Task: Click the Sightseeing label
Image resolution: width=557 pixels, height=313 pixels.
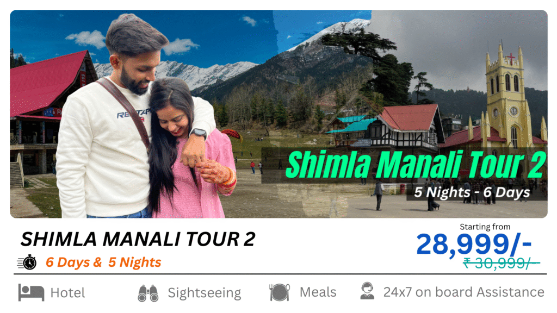Action: 205,293
